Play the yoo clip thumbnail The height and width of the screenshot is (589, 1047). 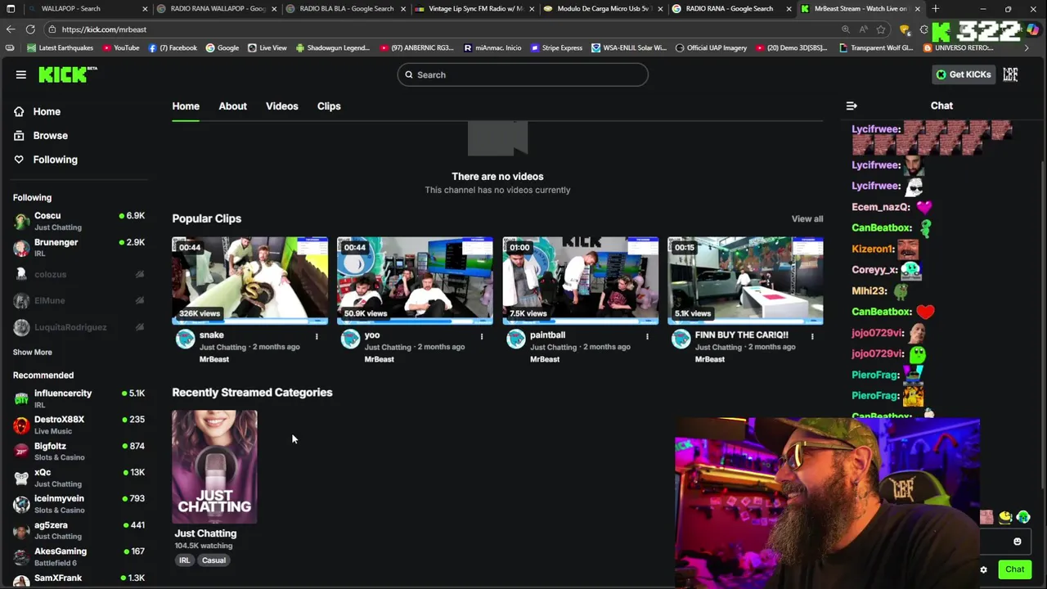pos(415,281)
